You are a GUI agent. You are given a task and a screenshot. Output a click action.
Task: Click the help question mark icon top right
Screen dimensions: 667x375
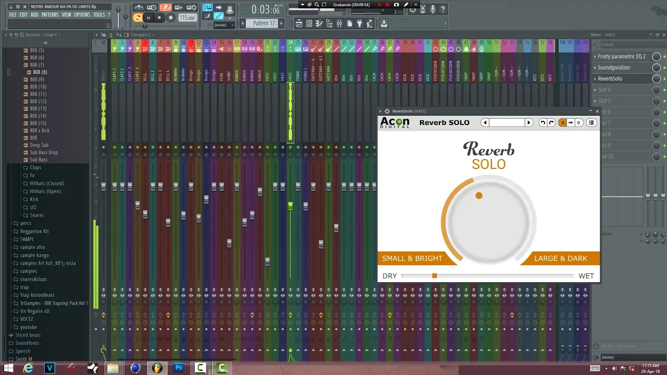pyautogui.click(x=443, y=9)
